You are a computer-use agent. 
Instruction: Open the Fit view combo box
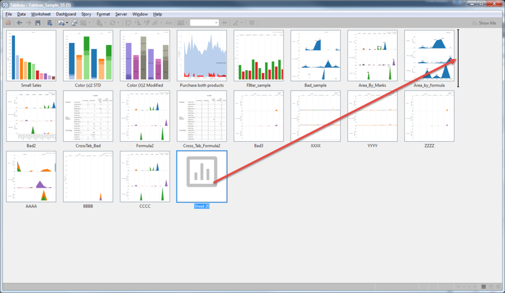204,23
